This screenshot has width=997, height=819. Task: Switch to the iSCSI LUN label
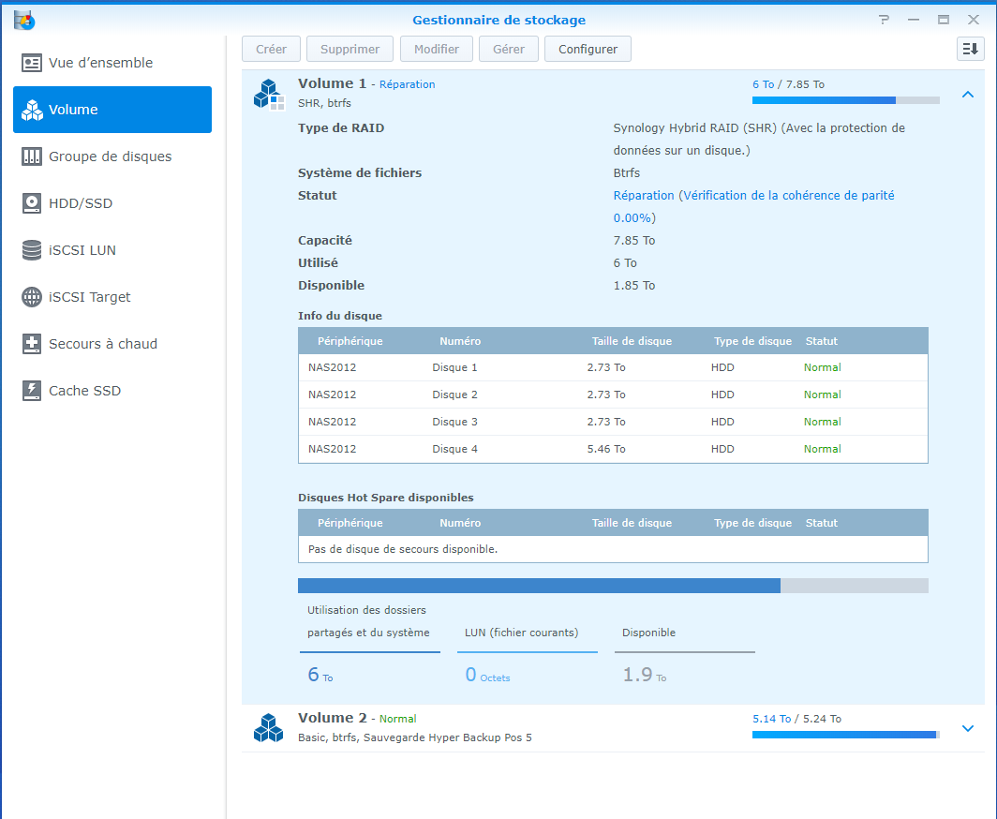pos(82,250)
